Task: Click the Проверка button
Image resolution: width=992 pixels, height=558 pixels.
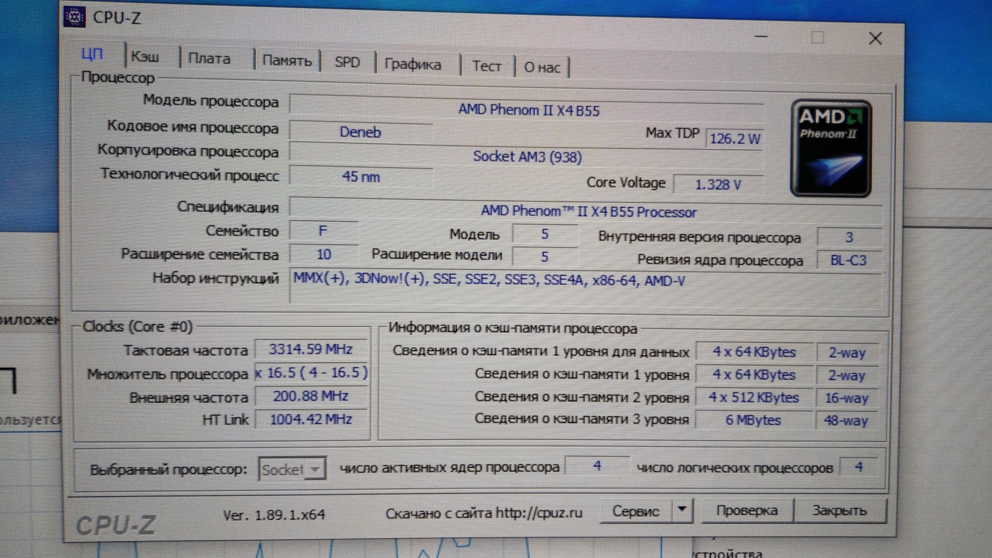Action: 747,510
